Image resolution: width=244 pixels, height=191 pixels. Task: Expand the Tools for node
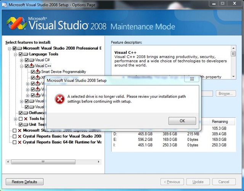(x=16, y=119)
